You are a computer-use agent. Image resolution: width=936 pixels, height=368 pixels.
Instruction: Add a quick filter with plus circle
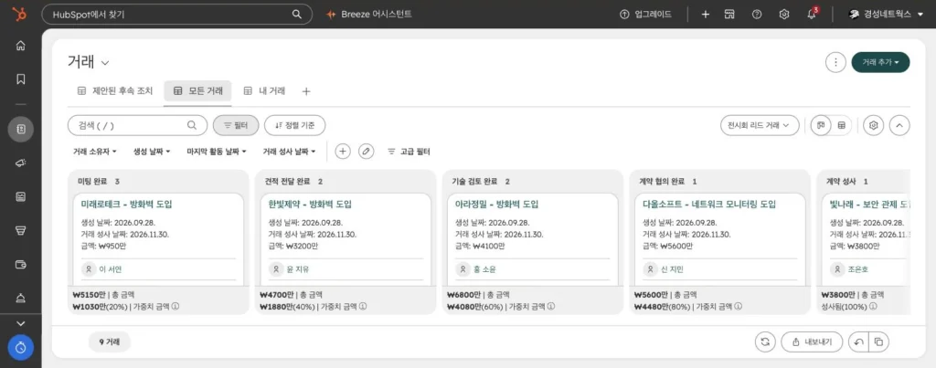[x=343, y=152]
